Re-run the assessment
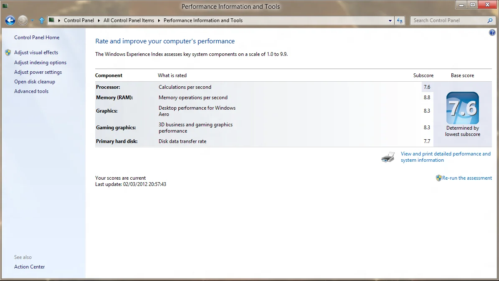 [x=467, y=178]
